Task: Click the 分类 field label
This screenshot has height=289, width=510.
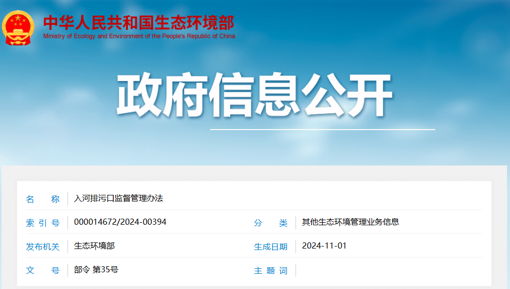Action: pyautogui.click(x=270, y=223)
